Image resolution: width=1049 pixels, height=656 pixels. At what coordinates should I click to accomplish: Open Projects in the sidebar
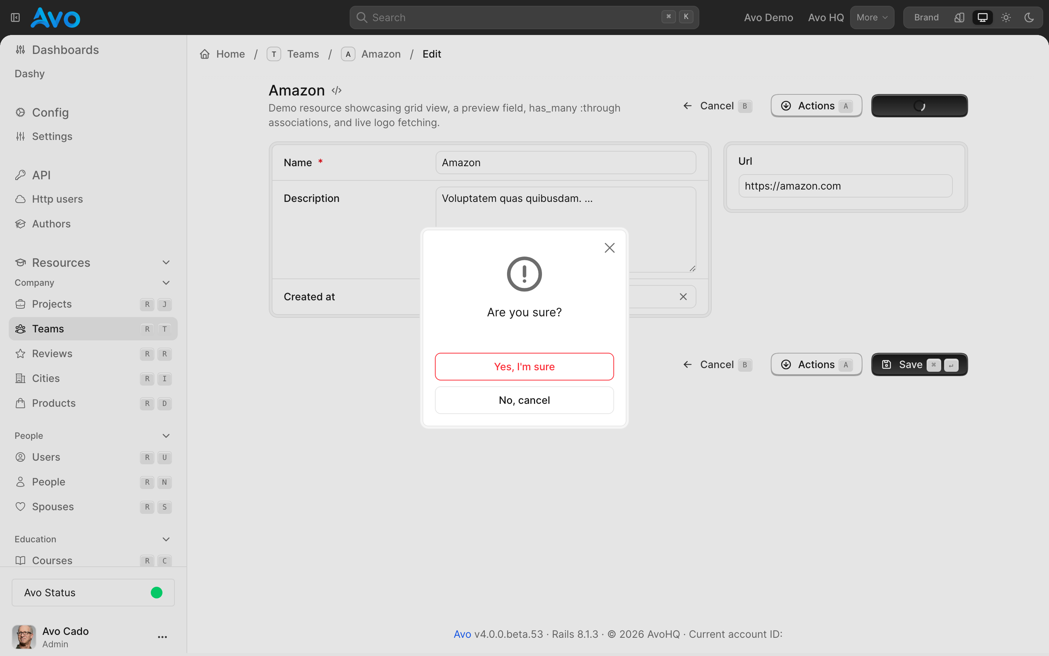coord(93,304)
